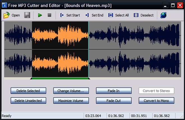Maximize the Free MP3 Cutter window
Image resolution: width=185 pixels, height=120 pixels.
pyautogui.click(x=173, y=5)
